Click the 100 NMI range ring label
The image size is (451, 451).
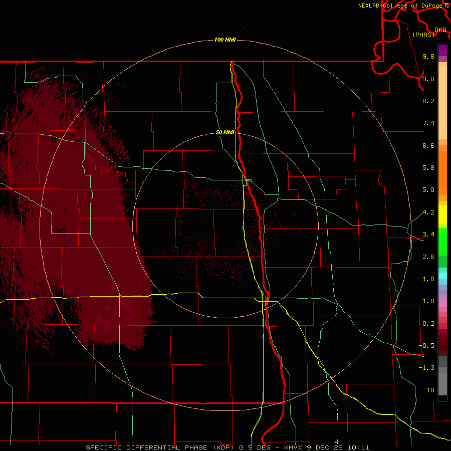[x=225, y=40]
